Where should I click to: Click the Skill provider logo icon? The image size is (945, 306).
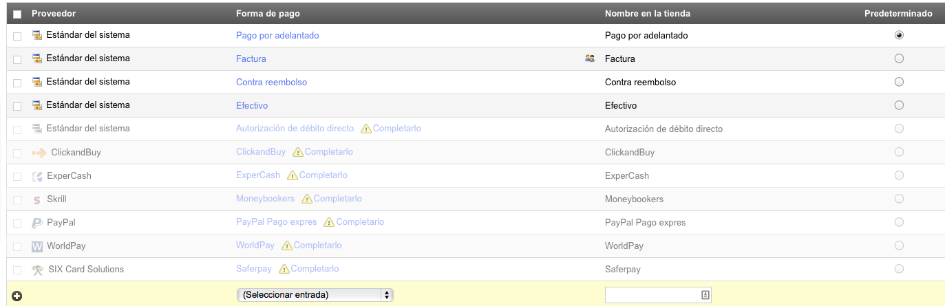(37, 199)
